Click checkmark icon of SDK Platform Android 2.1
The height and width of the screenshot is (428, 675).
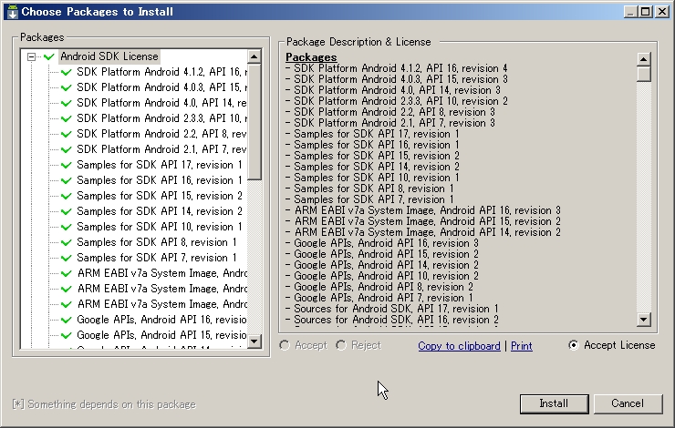coord(67,149)
